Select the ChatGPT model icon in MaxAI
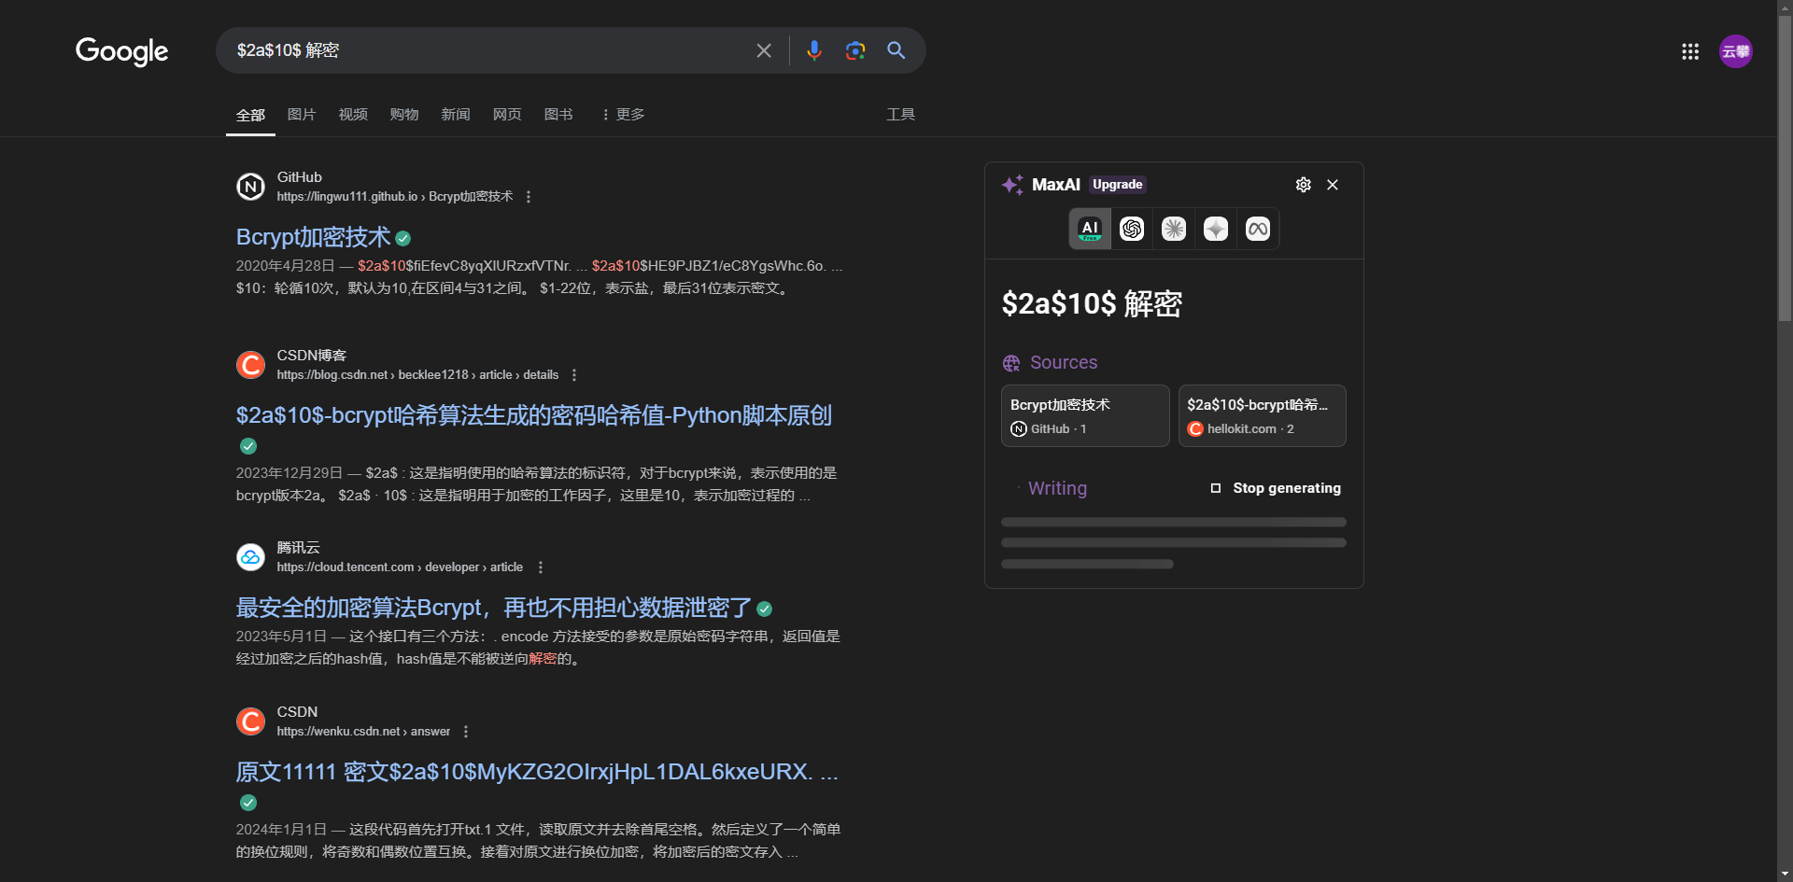Image resolution: width=1793 pixels, height=882 pixels. pyautogui.click(x=1132, y=229)
